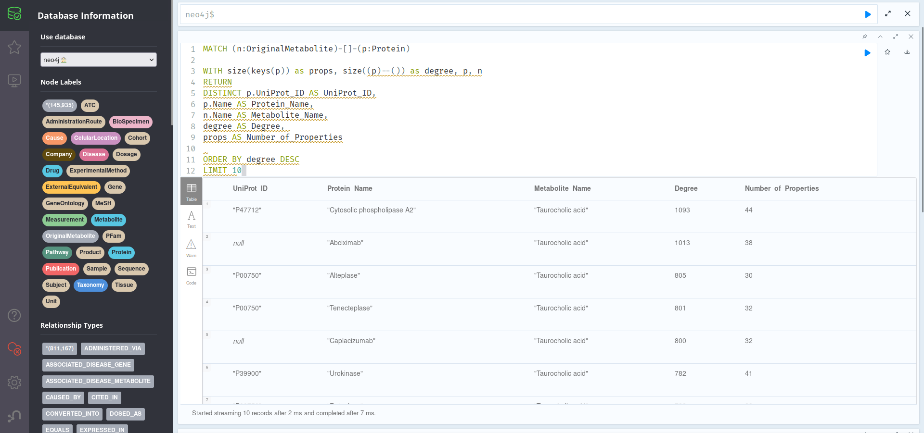Screen dimensions: 924x433
Task: Select the Disease node label
Action: click(94, 154)
